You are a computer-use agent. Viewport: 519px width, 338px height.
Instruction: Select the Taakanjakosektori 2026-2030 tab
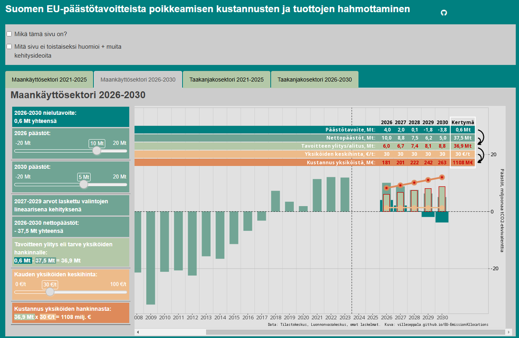pyautogui.click(x=314, y=79)
